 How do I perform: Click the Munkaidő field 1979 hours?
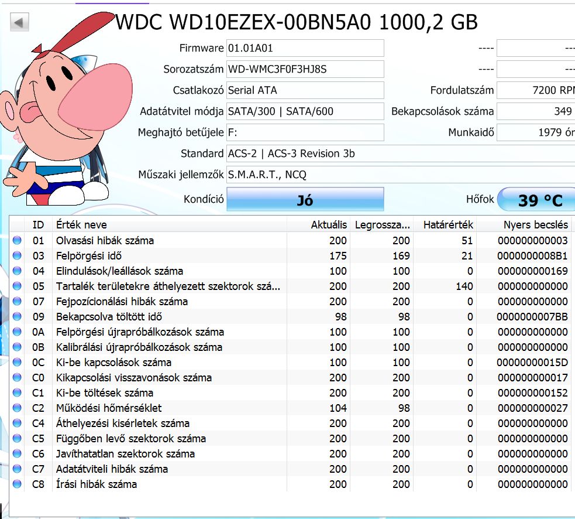tap(536, 132)
